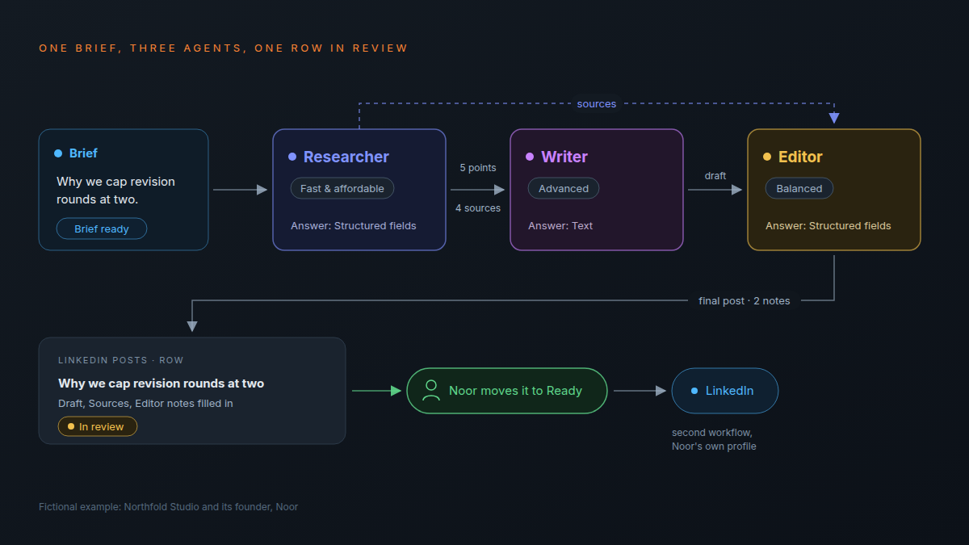Screen dimensions: 969x545
Task: Click Answer: Text in Writer card
Action: pos(560,226)
